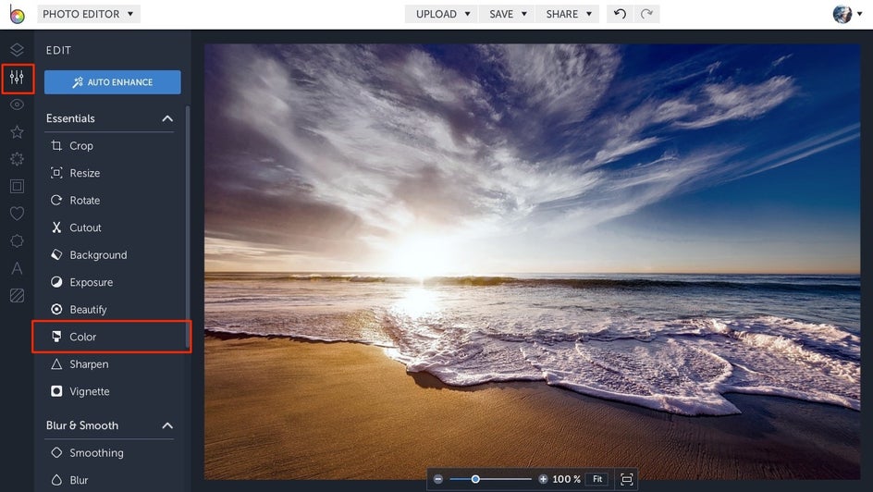873x492 pixels.
Task: Click the beach photo on canvas
Action: point(533,262)
